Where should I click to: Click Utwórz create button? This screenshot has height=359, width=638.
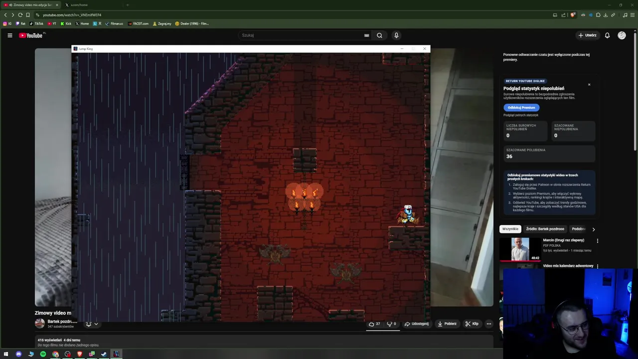(588, 35)
